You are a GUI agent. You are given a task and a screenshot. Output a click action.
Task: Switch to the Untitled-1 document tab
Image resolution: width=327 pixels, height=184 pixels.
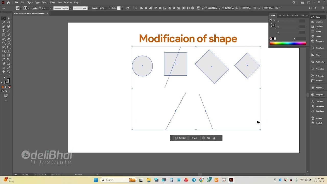click(x=29, y=14)
